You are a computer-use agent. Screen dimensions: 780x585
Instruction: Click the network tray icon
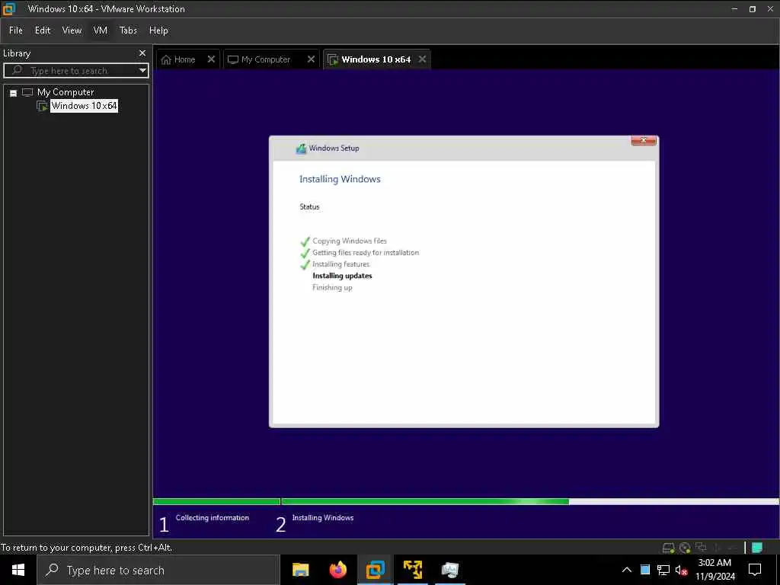click(x=663, y=570)
